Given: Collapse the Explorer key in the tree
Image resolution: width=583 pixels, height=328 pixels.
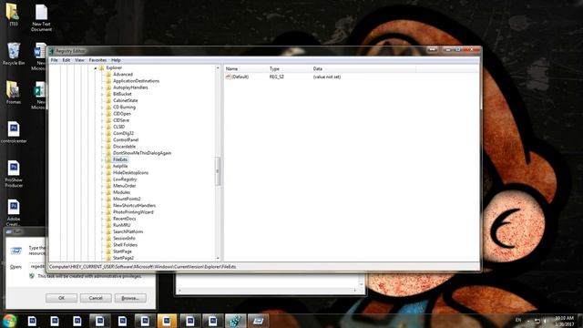Looking at the screenshot, I should click(x=96, y=68).
